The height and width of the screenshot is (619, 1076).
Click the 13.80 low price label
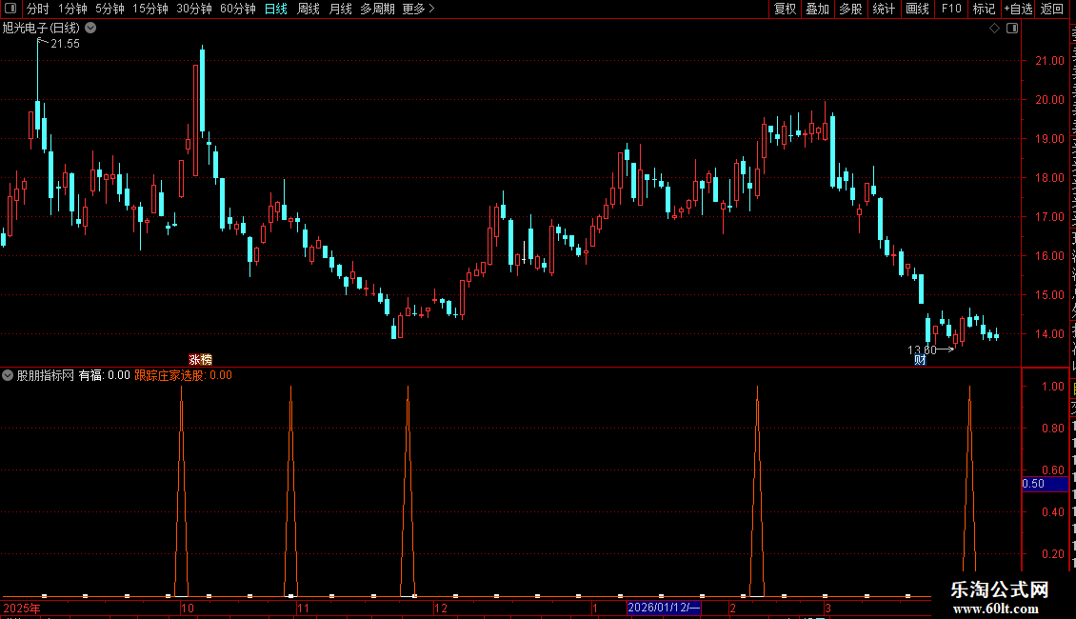click(922, 350)
